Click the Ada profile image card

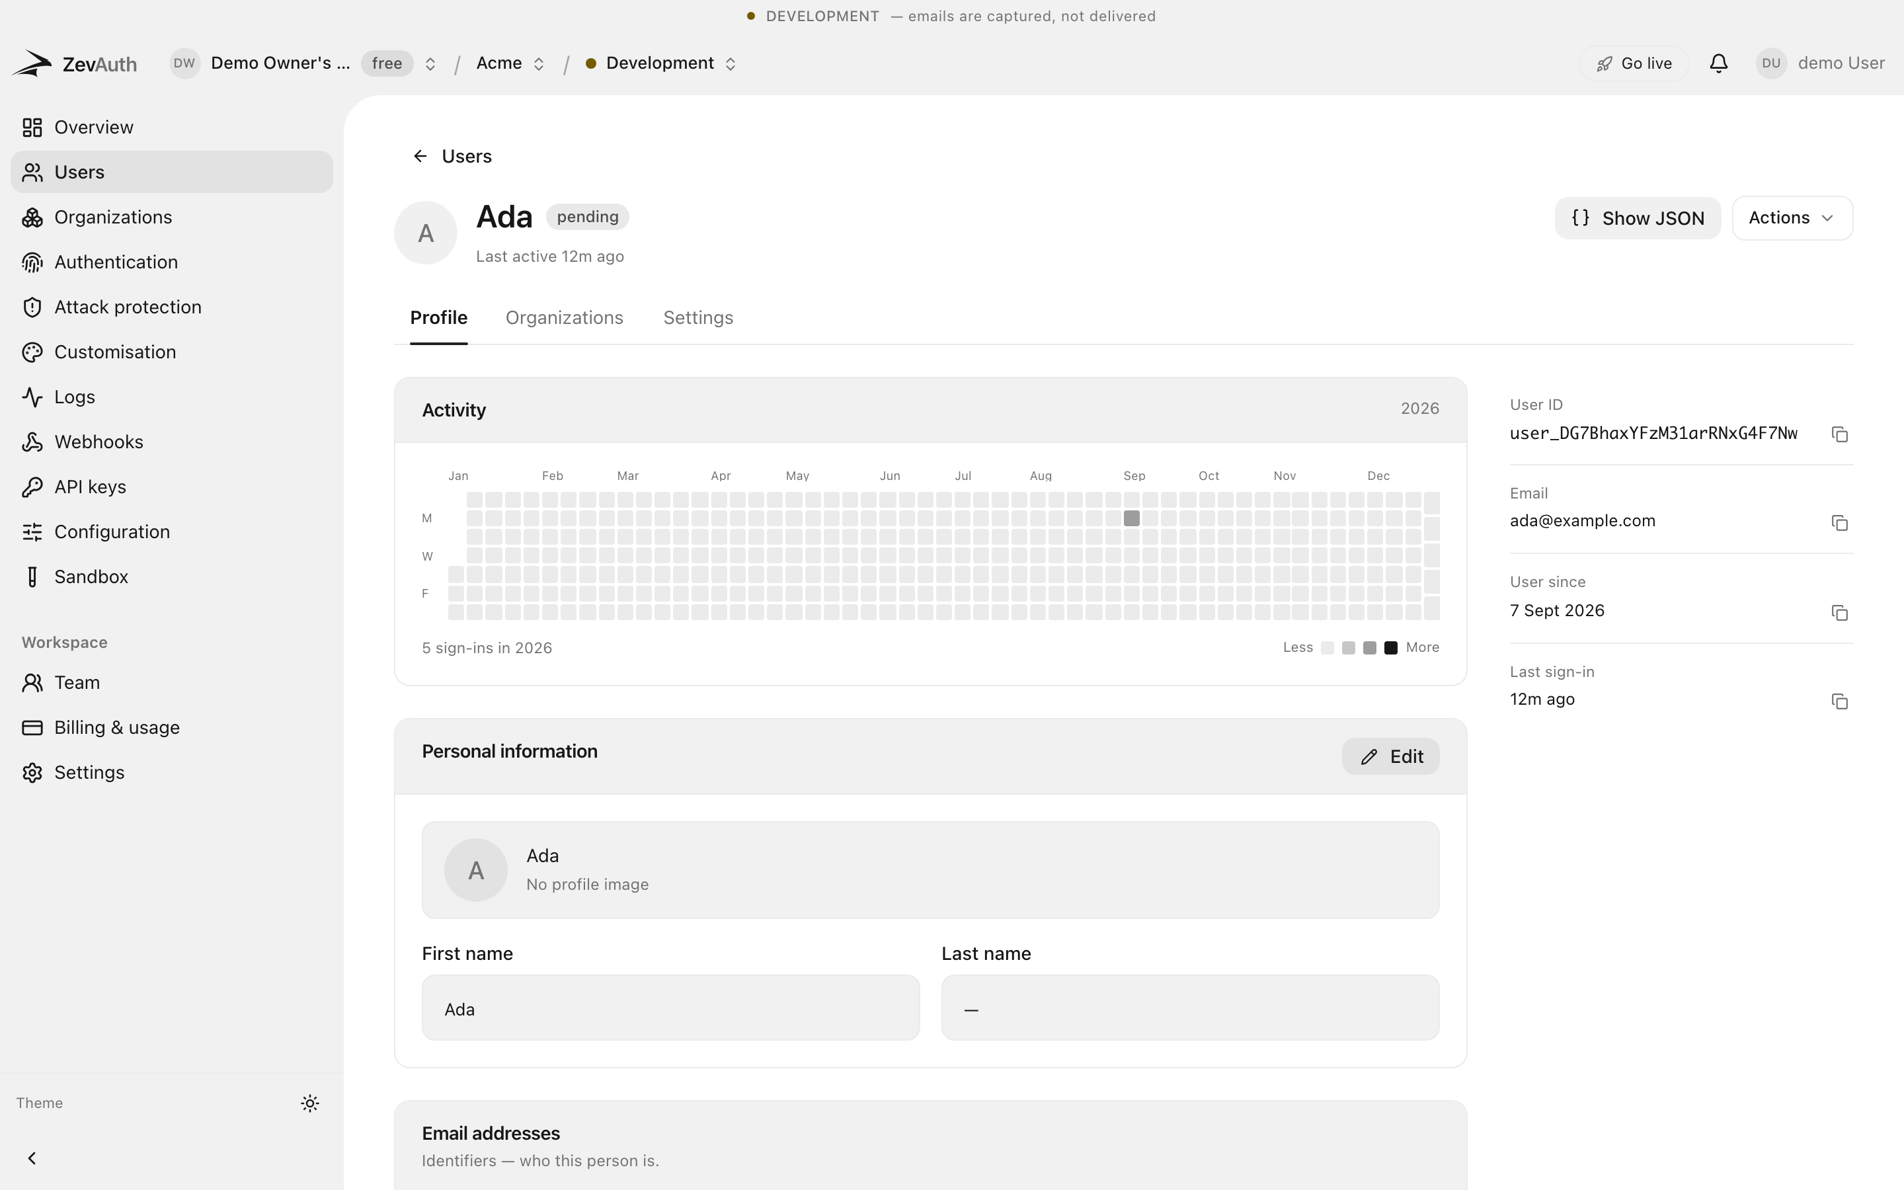click(931, 869)
